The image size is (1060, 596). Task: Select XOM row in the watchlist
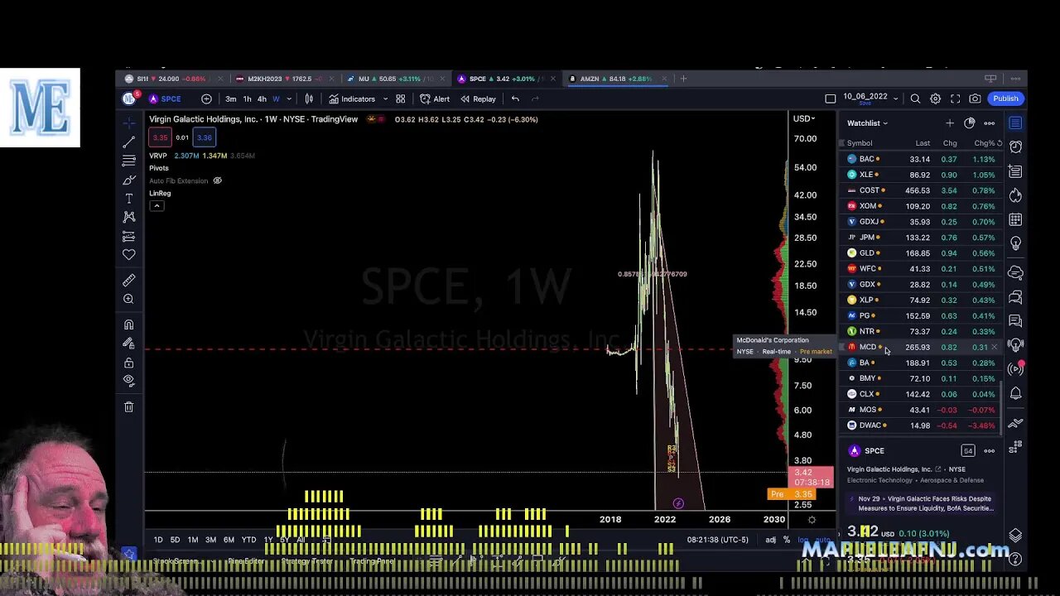(921, 206)
